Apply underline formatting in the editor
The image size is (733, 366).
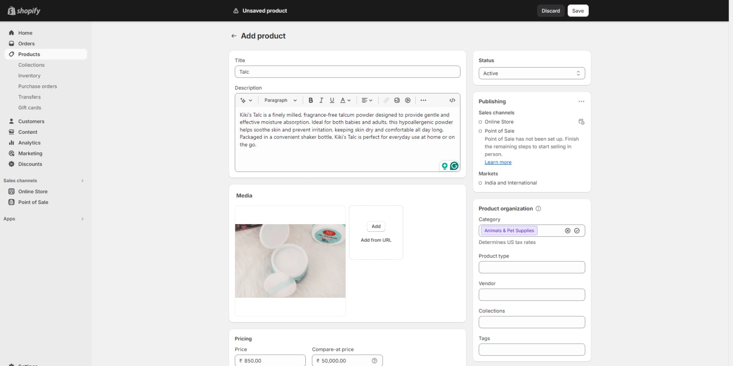pos(332,100)
